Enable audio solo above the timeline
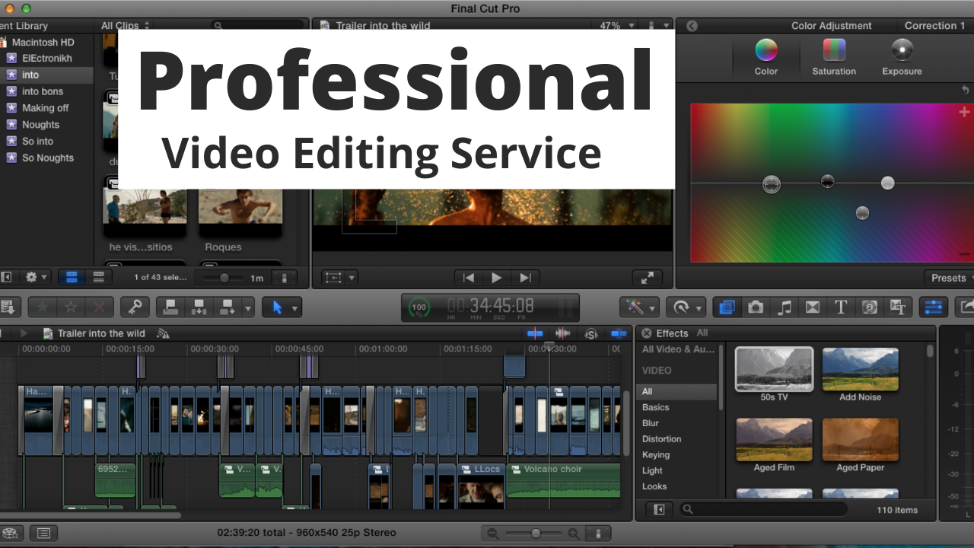The width and height of the screenshot is (974, 548). [591, 333]
